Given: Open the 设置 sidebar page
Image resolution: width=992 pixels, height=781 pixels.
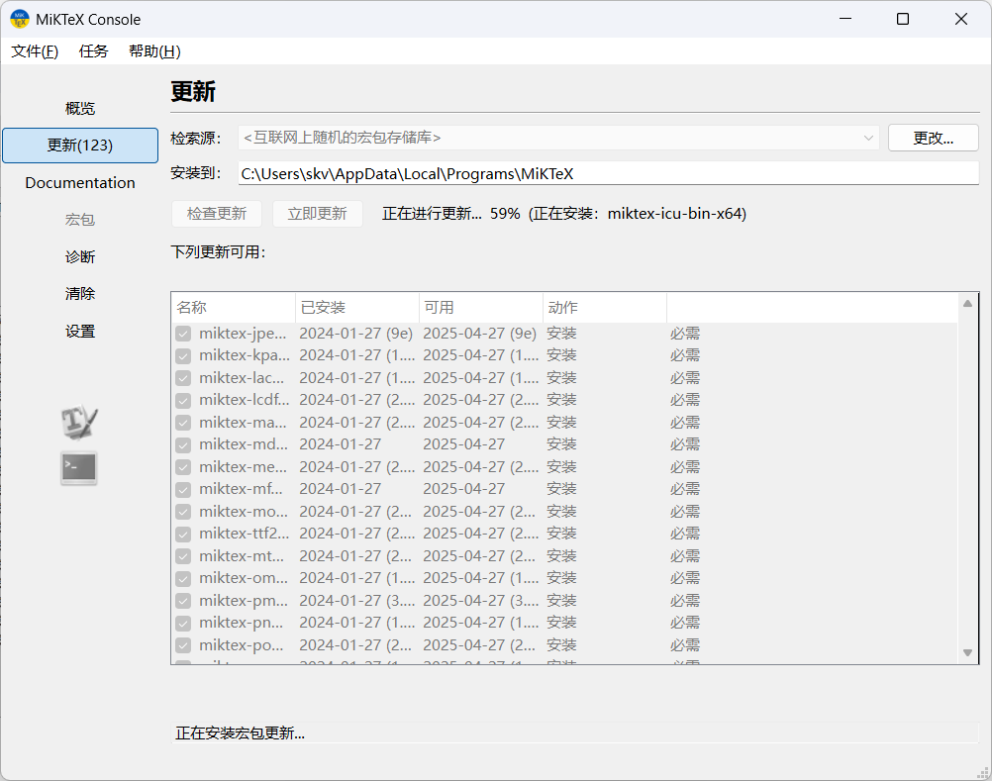Looking at the screenshot, I should pos(80,331).
